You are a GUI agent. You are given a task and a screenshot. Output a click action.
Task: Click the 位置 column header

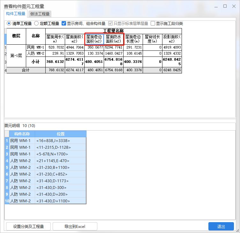click(x=60, y=134)
